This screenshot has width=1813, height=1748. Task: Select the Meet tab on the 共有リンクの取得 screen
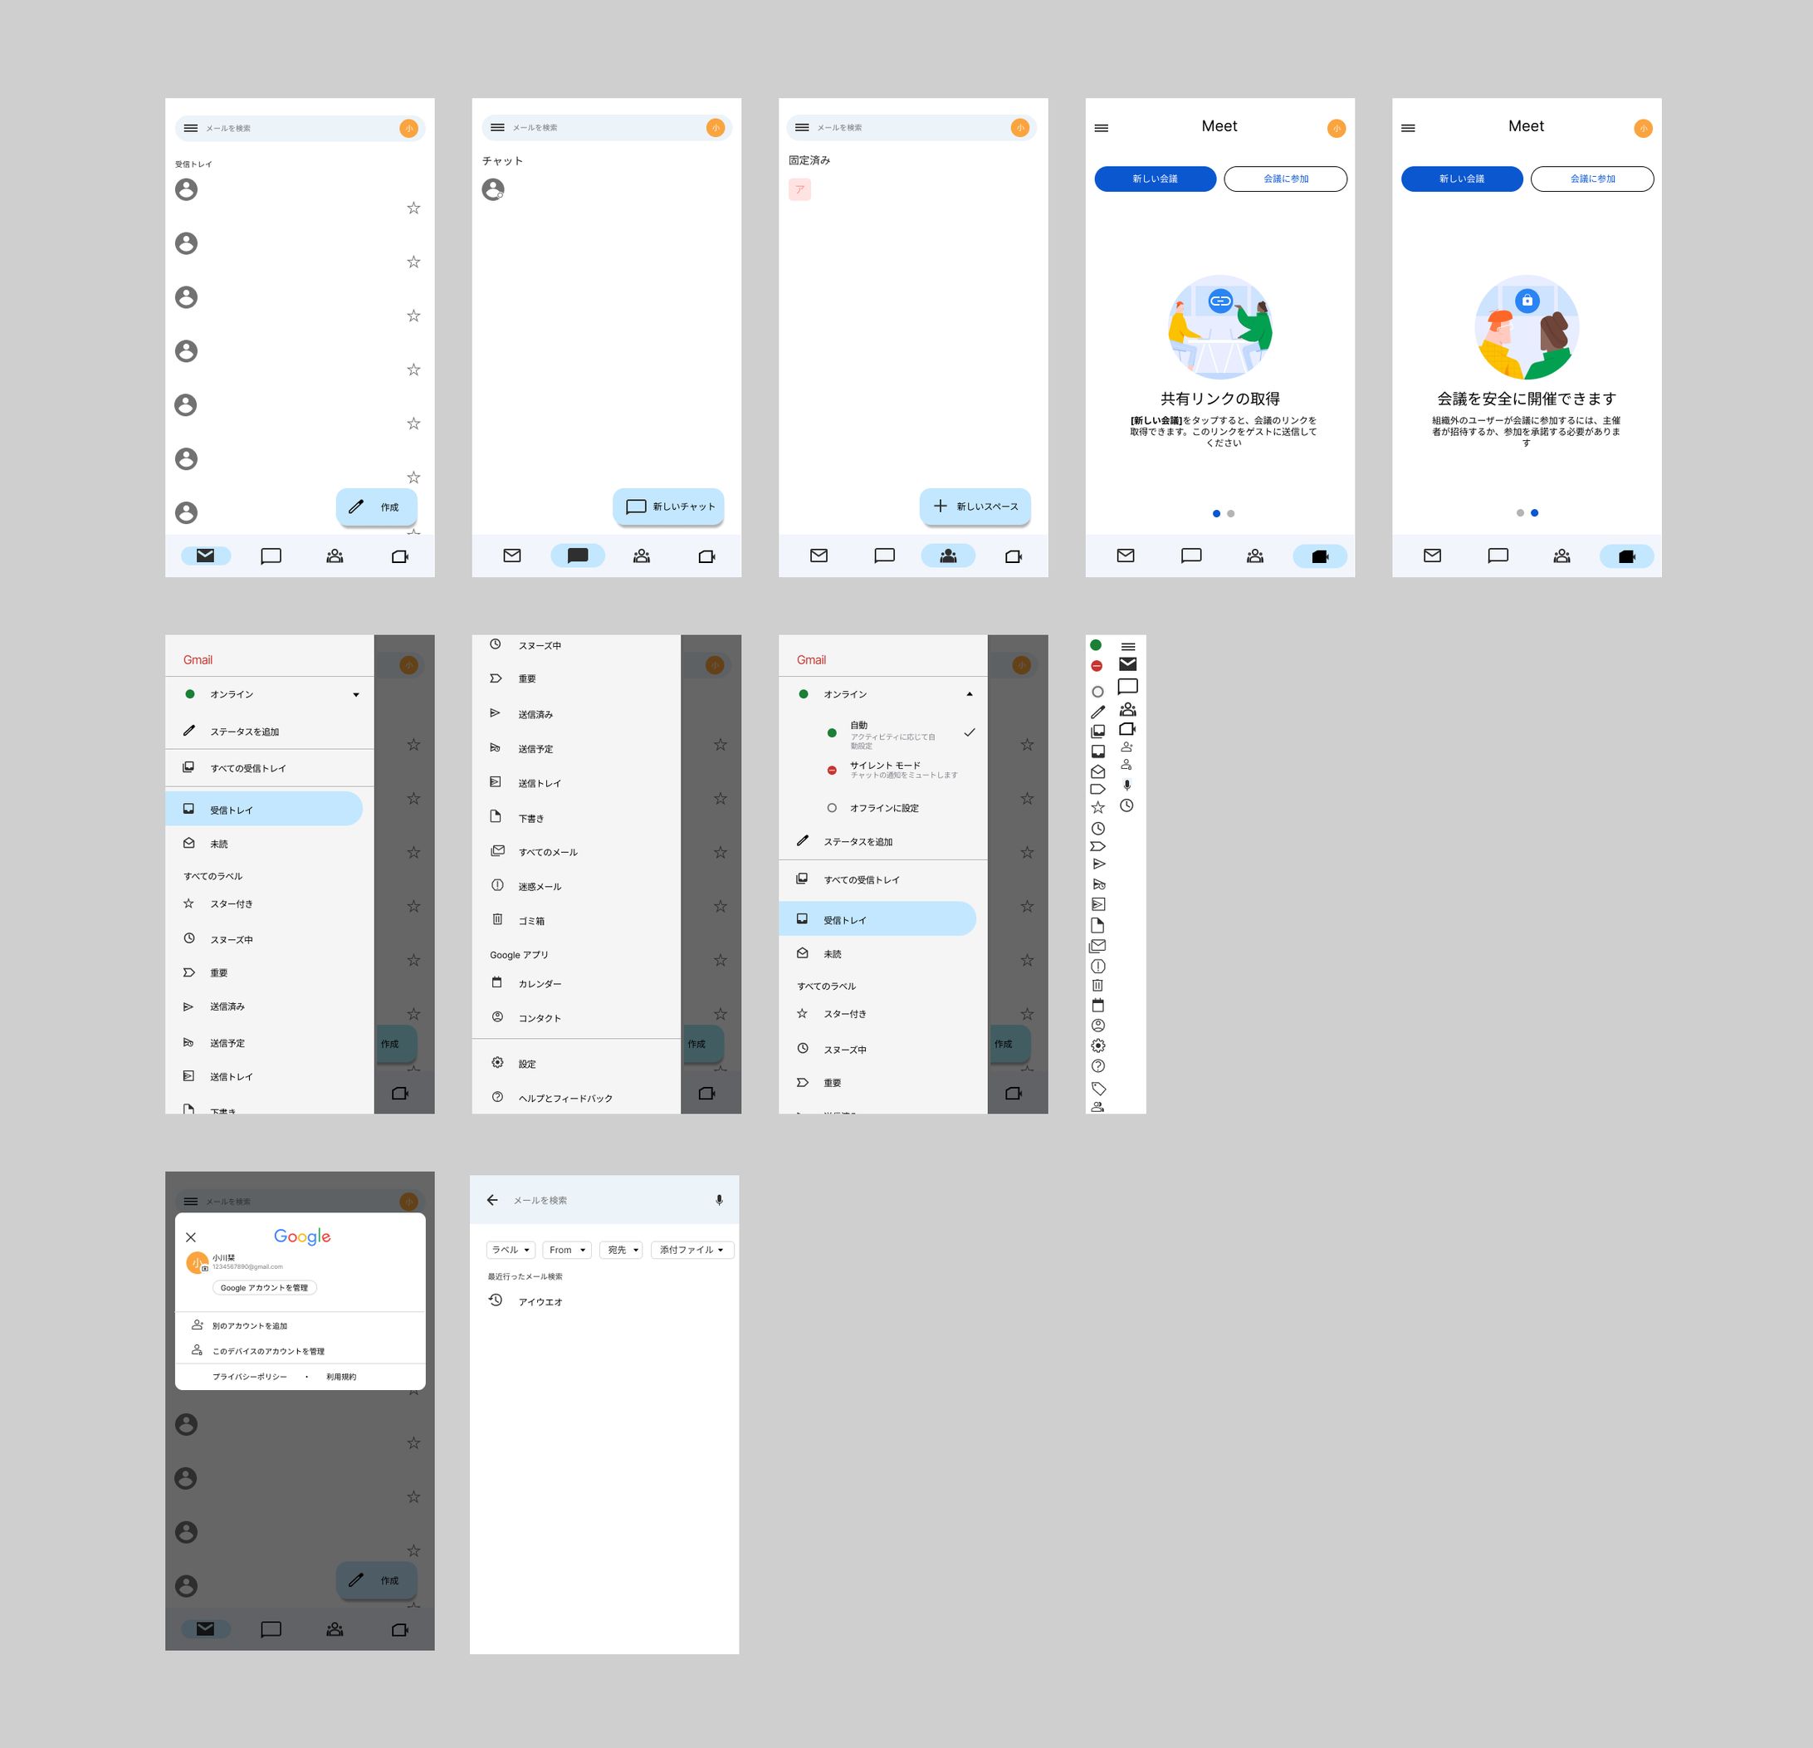point(1320,556)
